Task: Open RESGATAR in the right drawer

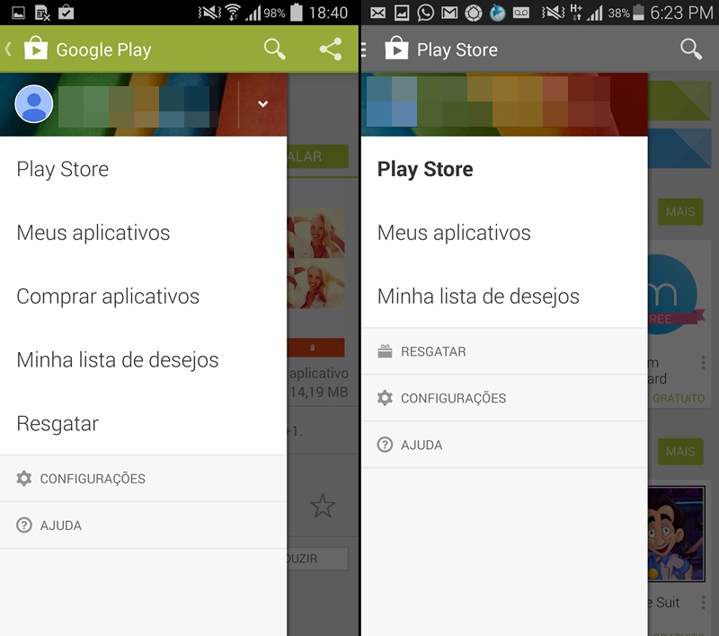Action: tap(504, 351)
